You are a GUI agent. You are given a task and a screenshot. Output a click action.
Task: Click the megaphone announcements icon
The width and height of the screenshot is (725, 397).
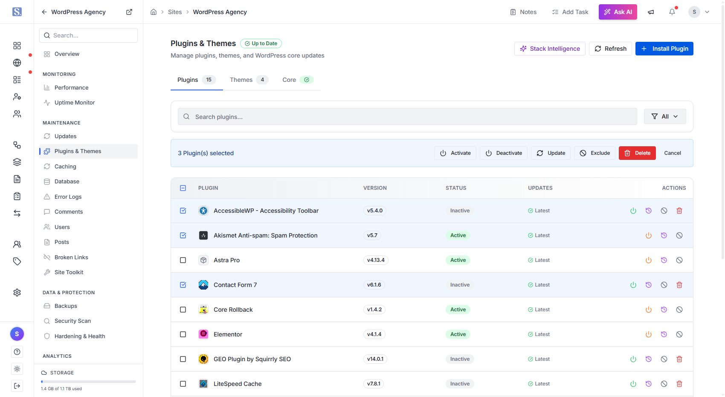click(x=651, y=12)
